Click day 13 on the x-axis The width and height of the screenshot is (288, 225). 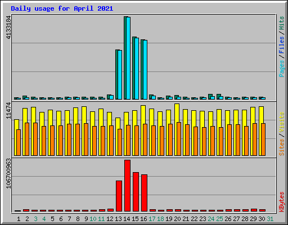pyautogui.click(x=118, y=219)
